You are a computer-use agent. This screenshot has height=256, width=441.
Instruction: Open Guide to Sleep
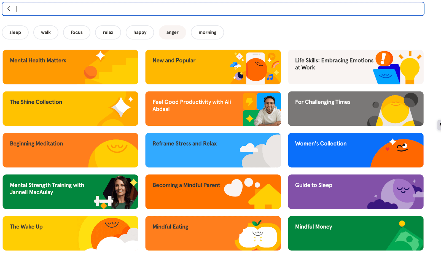356,192
